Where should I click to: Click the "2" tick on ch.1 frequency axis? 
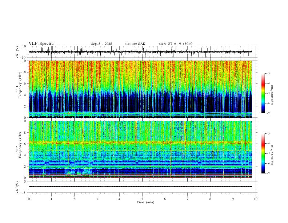click(25, 106)
